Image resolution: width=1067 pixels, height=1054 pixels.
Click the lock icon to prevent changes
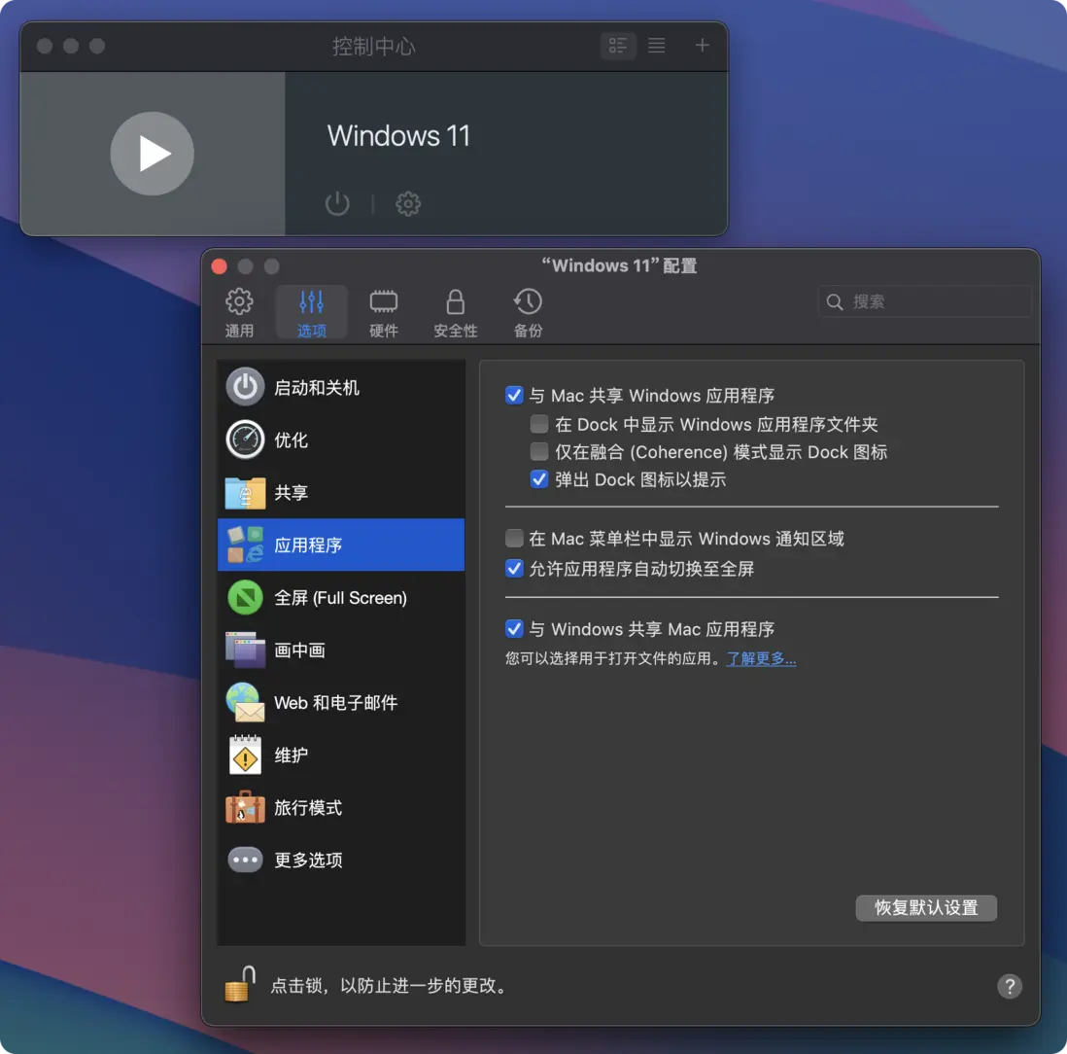click(x=239, y=985)
